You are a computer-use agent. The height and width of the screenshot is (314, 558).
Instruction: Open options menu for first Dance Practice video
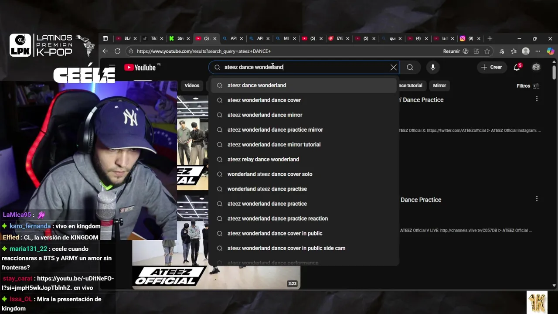(537, 99)
